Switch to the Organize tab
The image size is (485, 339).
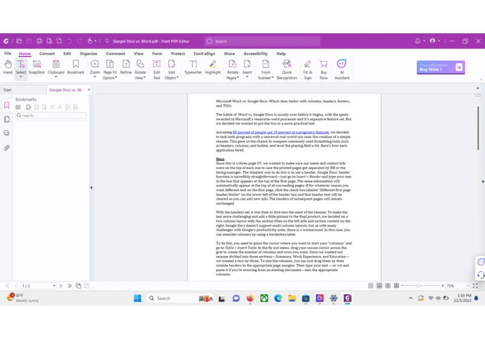pyautogui.click(x=89, y=53)
